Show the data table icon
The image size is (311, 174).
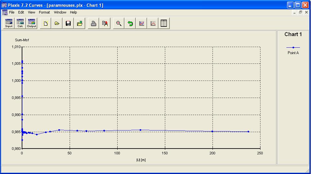coord(164,23)
